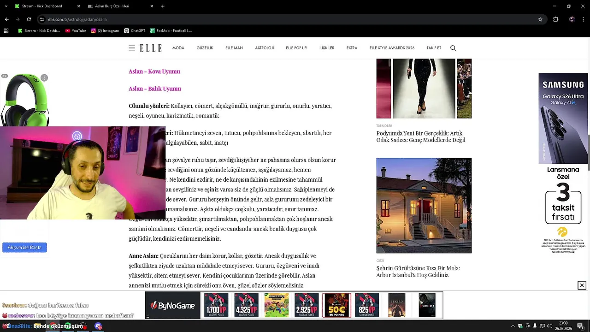This screenshot has height=332, width=590.
Task: Open the network tray icon
Action: point(542,326)
